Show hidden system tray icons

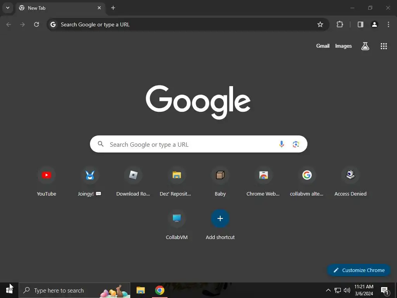[328, 290]
